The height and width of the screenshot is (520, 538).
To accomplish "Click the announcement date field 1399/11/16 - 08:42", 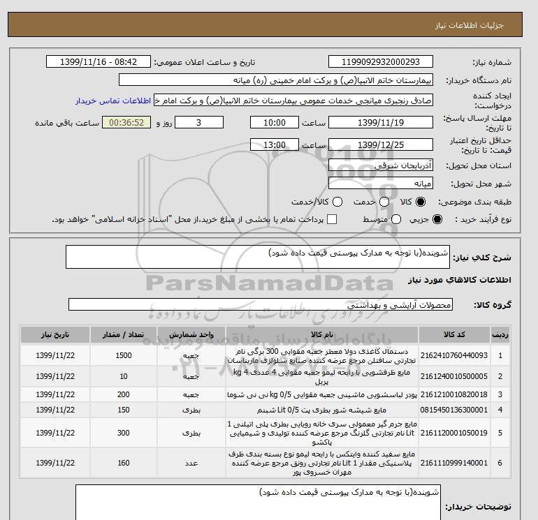I will [x=99, y=61].
